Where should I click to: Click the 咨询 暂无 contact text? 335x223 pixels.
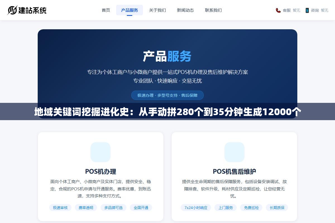320,10
